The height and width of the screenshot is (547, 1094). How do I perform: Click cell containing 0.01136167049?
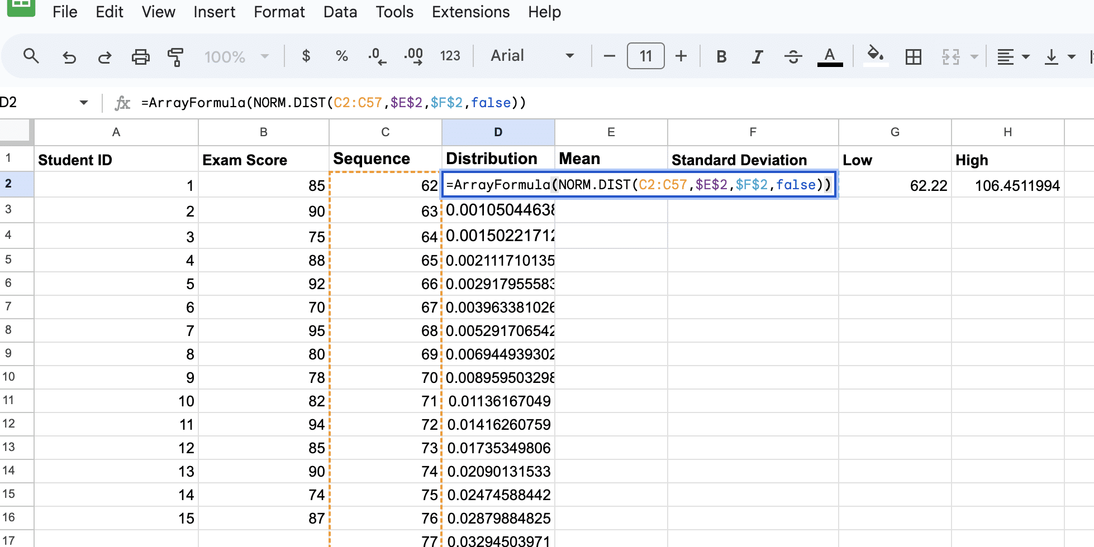coord(498,401)
